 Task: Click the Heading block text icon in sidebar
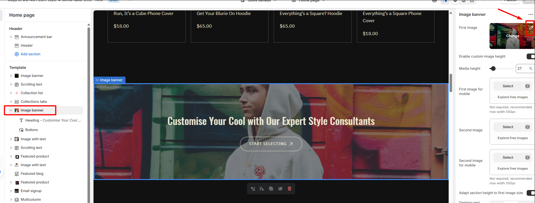pos(21,120)
